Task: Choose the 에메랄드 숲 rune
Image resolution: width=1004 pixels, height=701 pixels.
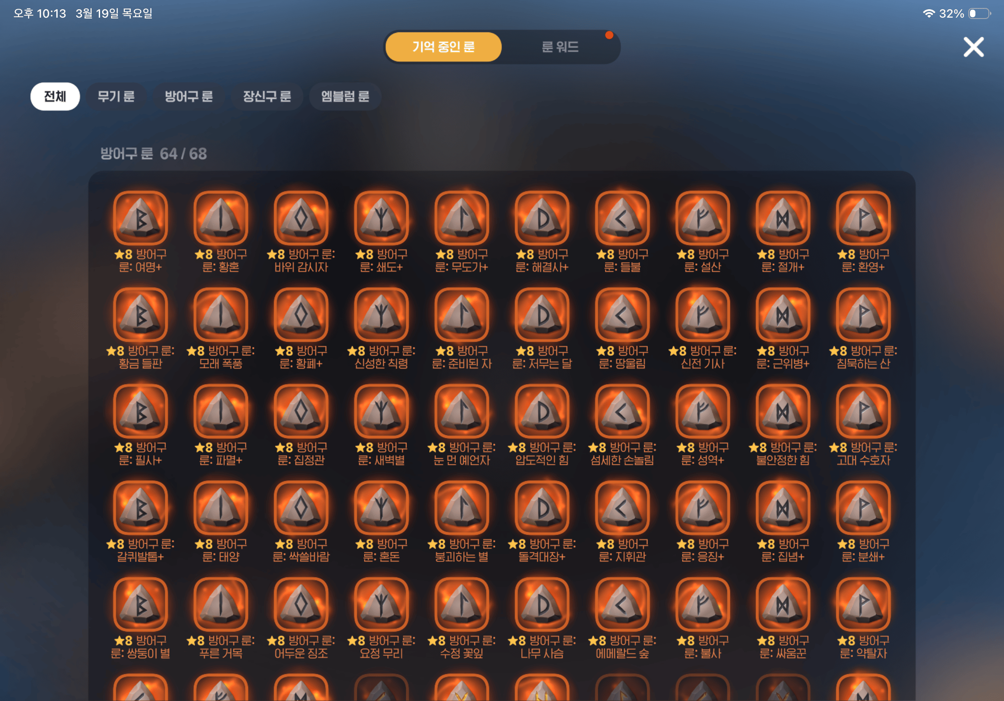Action: pyautogui.click(x=622, y=604)
